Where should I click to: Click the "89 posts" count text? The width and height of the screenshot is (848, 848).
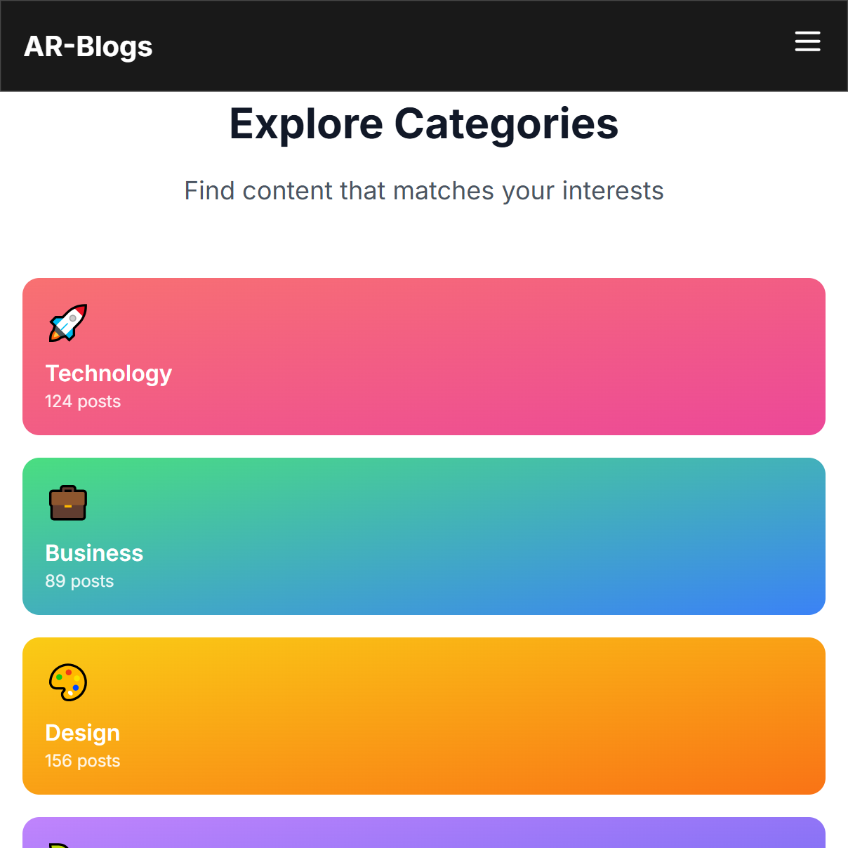79,581
